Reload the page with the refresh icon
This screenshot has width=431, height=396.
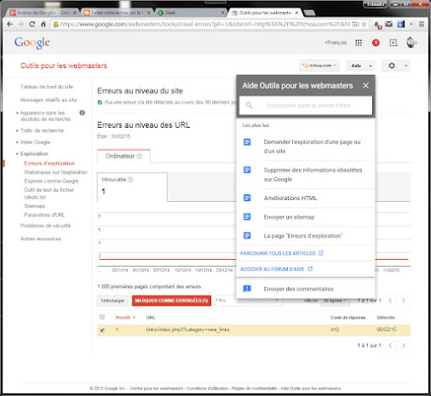click(x=32, y=24)
